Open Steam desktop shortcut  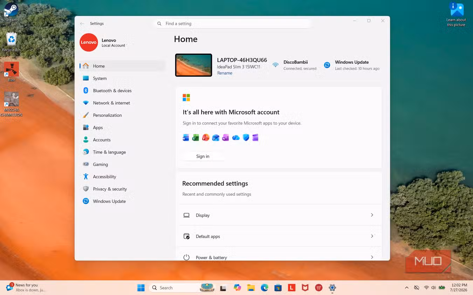pos(11,12)
